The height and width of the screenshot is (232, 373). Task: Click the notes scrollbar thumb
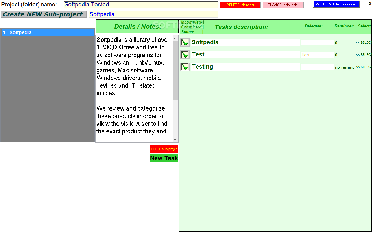pos(175,71)
